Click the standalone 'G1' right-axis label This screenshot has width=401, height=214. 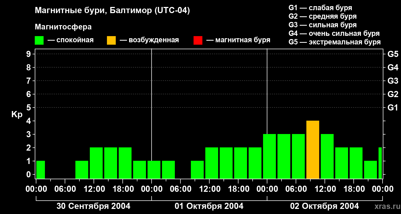[393, 108]
